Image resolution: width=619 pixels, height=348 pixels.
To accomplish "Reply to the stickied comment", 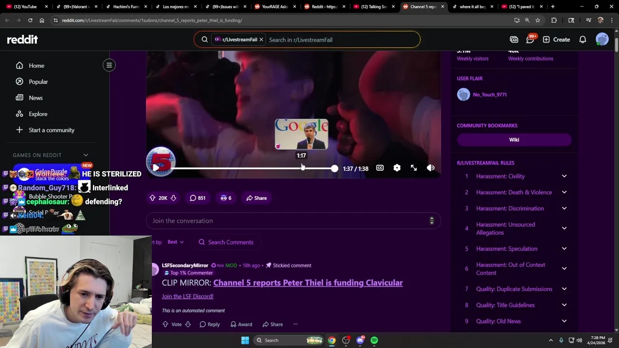I will pos(209,324).
